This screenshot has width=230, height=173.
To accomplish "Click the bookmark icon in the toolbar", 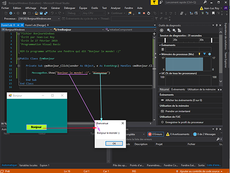I will 213,13.
